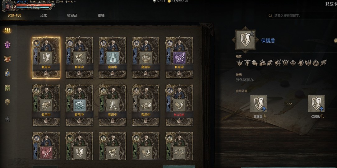The height and width of the screenshot is (168, 337).
Task: Select the purple skill card in the first row
Action: 179,58
